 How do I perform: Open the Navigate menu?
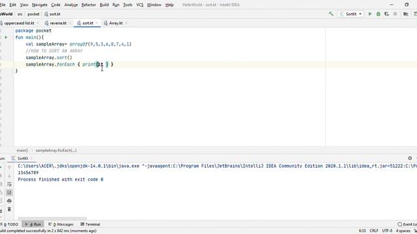[x=40, y=5]
